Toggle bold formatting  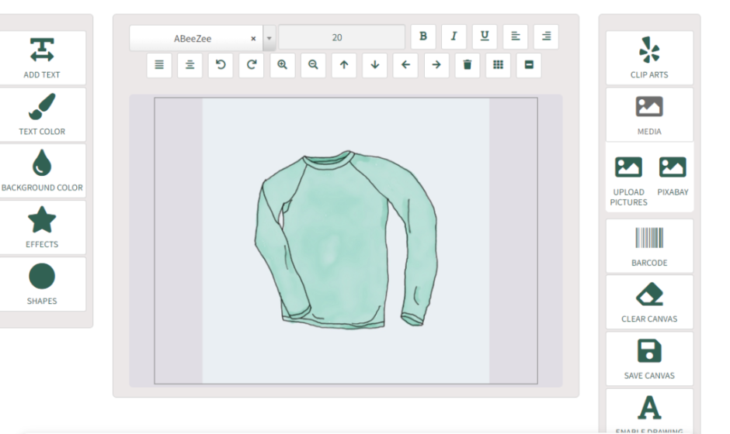tap(423, 36)
